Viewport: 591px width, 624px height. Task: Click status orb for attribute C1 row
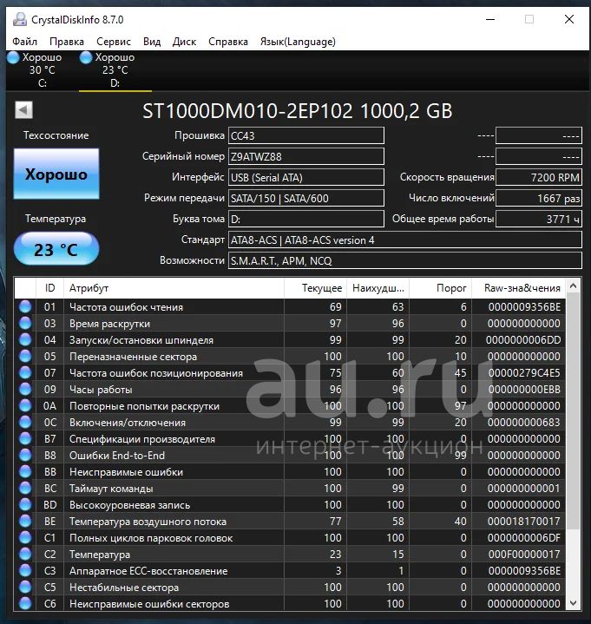point(25,538)
